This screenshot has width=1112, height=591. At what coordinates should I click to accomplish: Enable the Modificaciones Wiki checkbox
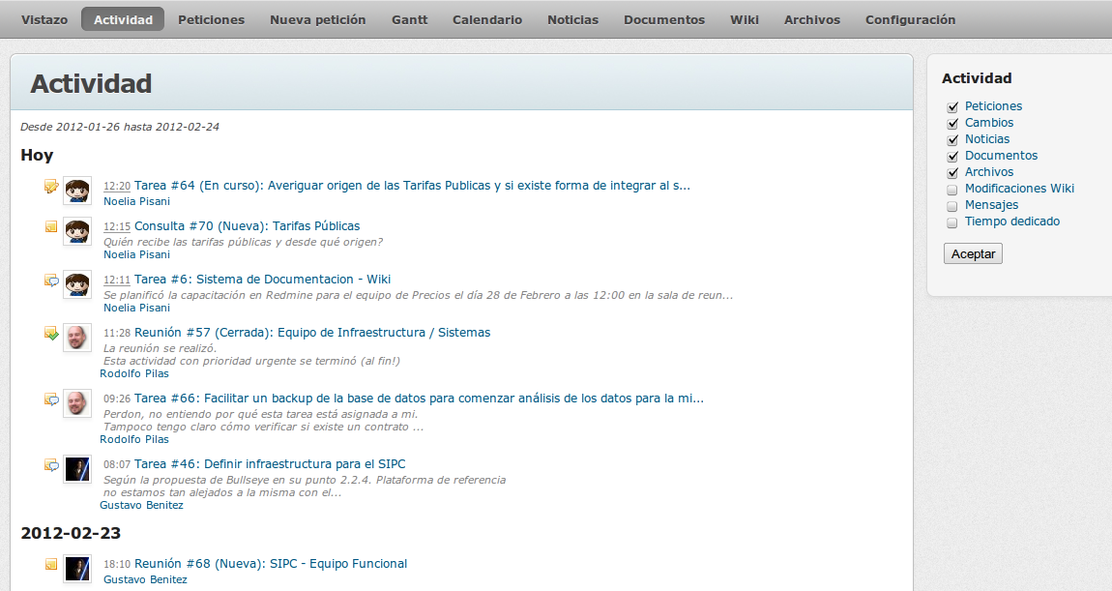(952, 190)
